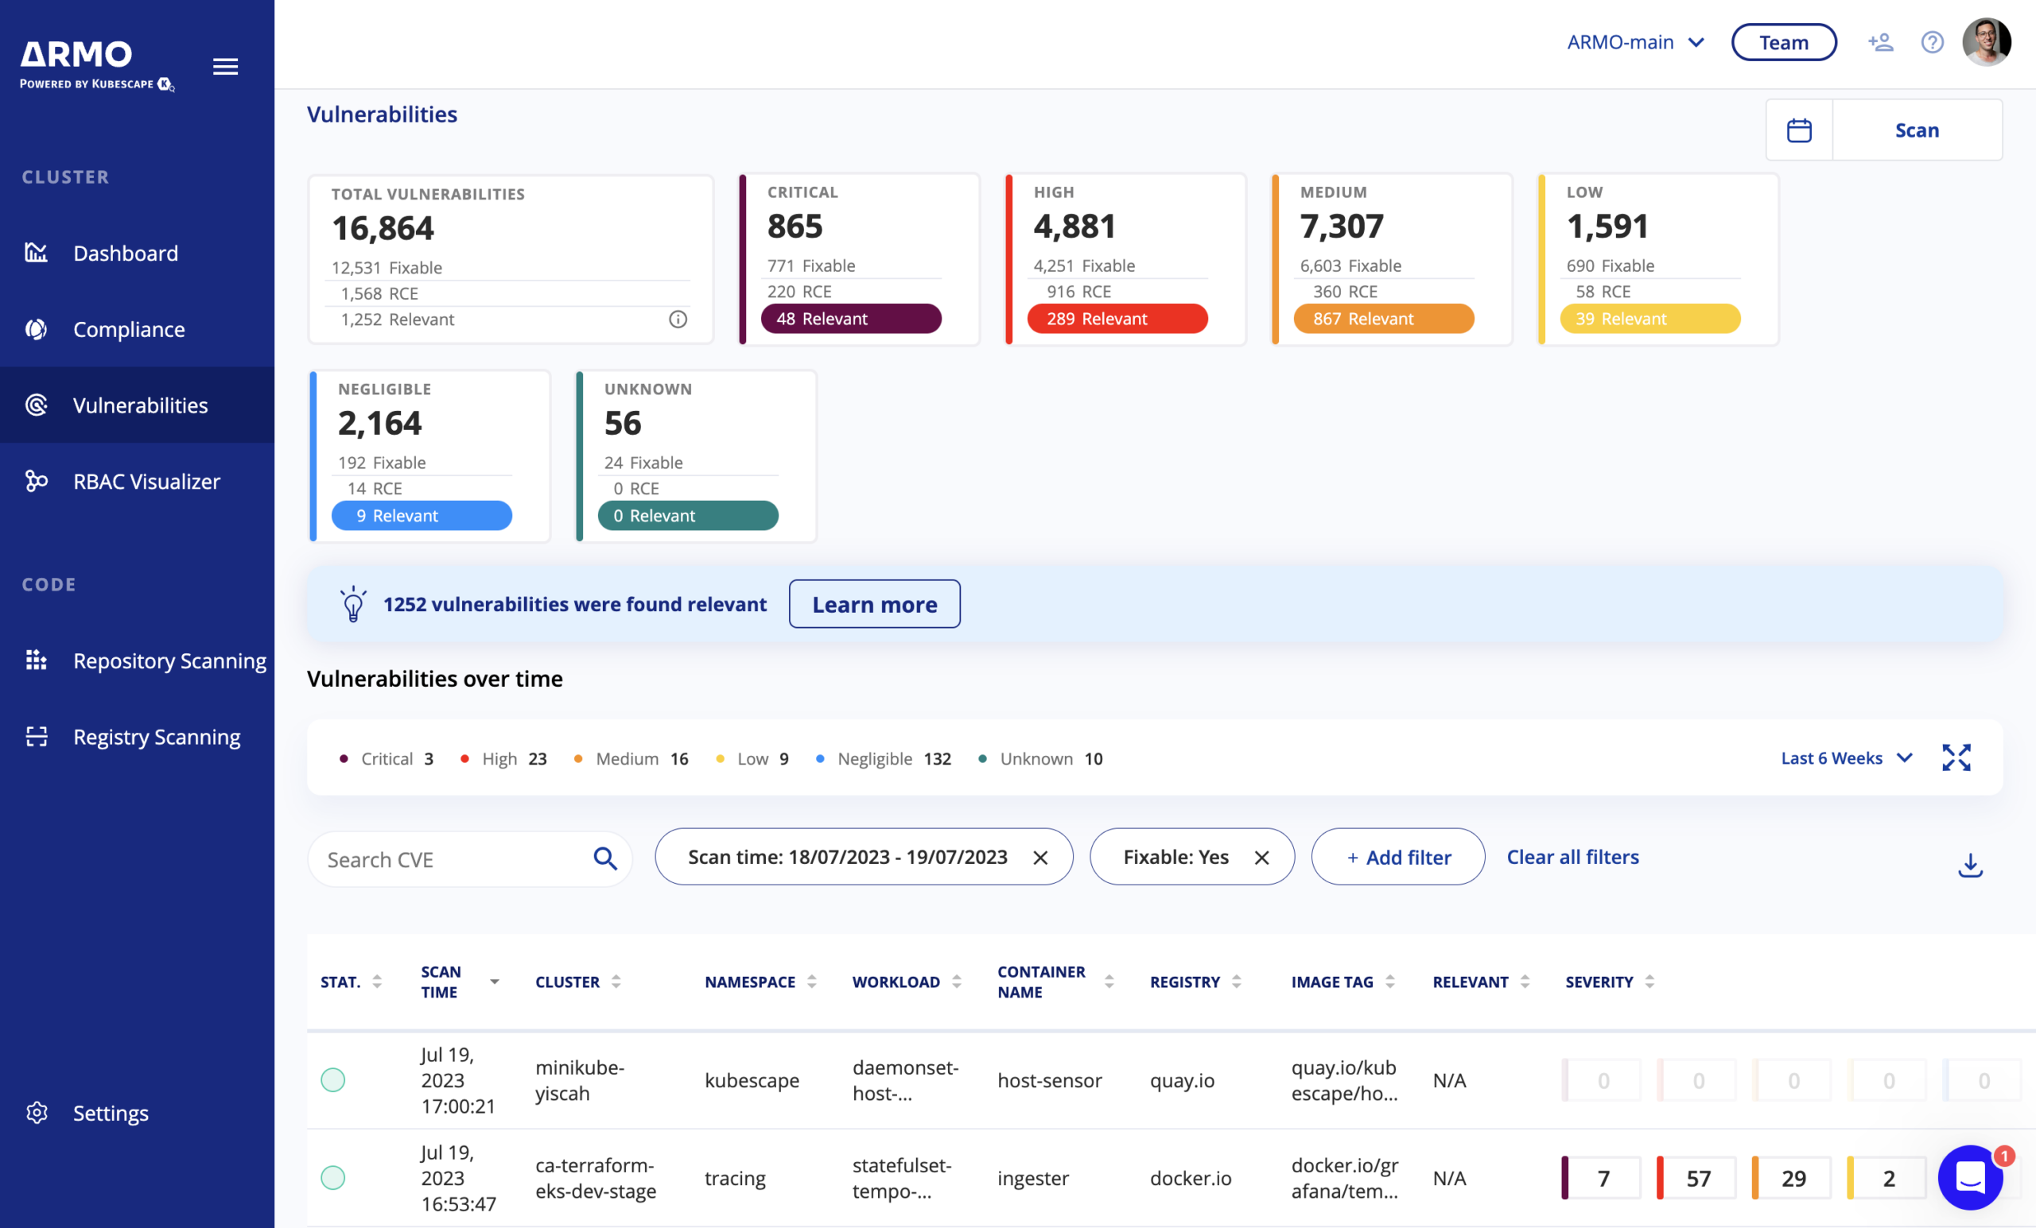The image size is (2036, 1228).
Task: Collapse sidebar with hamburger menu icon
Action: [226, 66]
